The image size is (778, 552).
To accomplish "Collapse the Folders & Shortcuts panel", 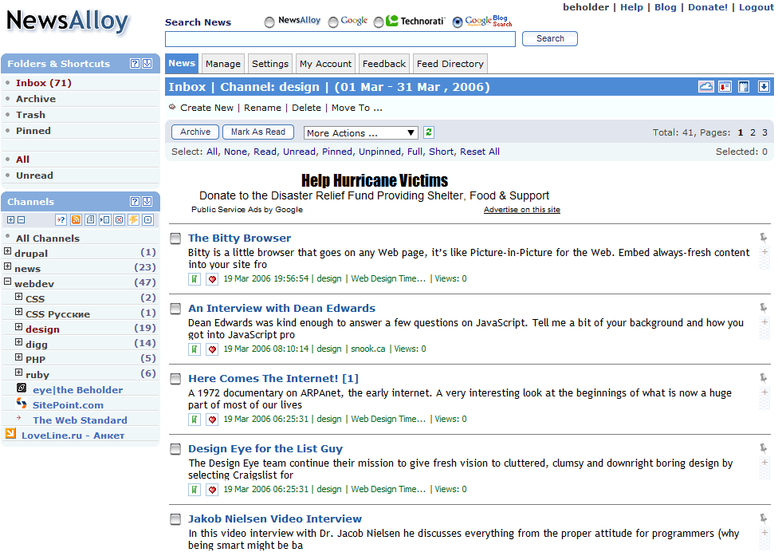I will [147, 64].
